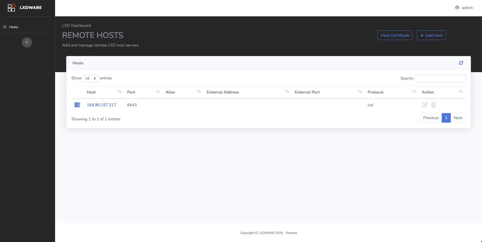
Task: Go to Next page of hosts
Action: pyautogui.click(x=458, y=118)
